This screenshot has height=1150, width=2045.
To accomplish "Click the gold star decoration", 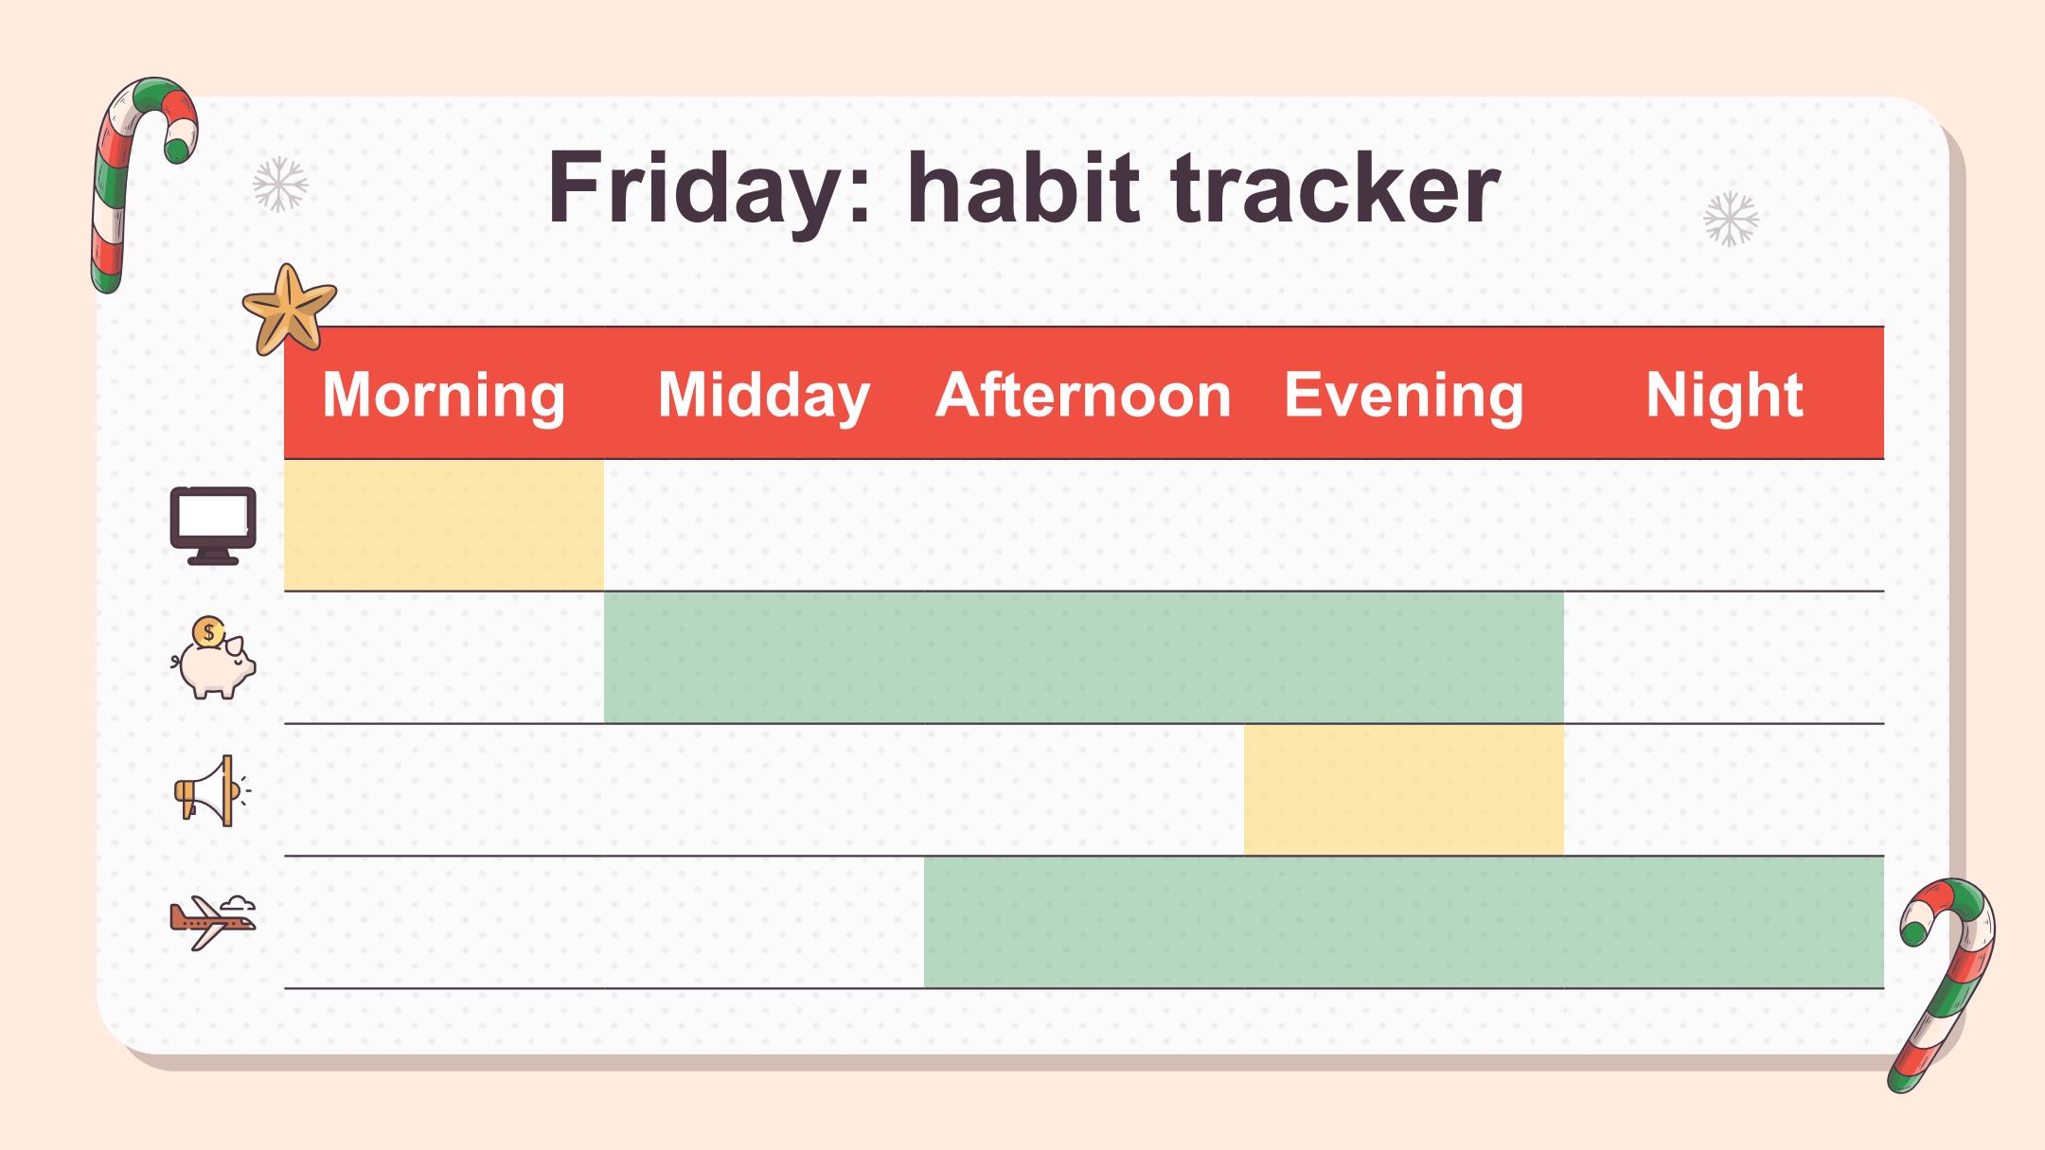I will pyautogui.click(x=288, y=309).
